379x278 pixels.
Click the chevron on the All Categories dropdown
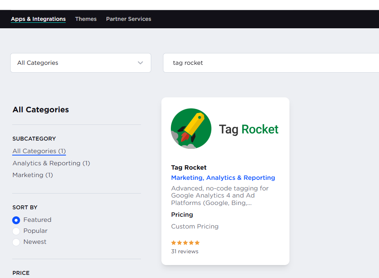140,63
